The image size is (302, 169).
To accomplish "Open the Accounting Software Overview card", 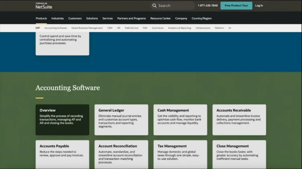I will click(x=62, y=120).
